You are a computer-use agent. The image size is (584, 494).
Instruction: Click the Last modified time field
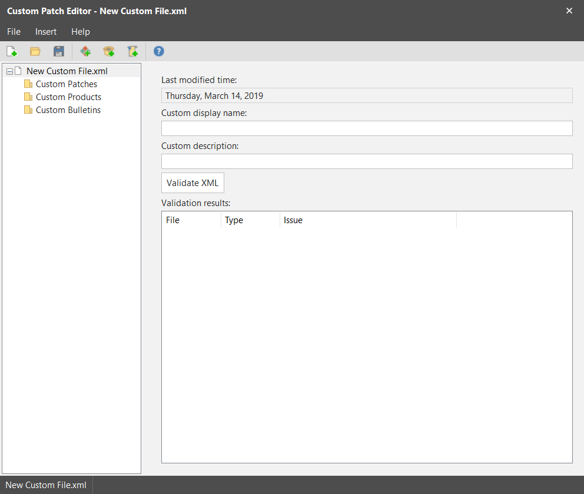(366, 95)
